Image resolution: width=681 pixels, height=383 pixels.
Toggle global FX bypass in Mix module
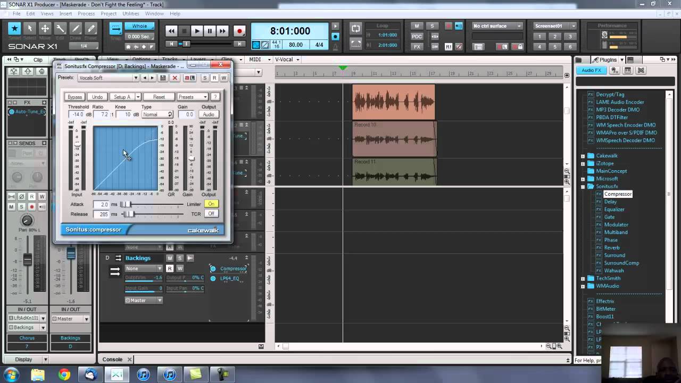417,47
